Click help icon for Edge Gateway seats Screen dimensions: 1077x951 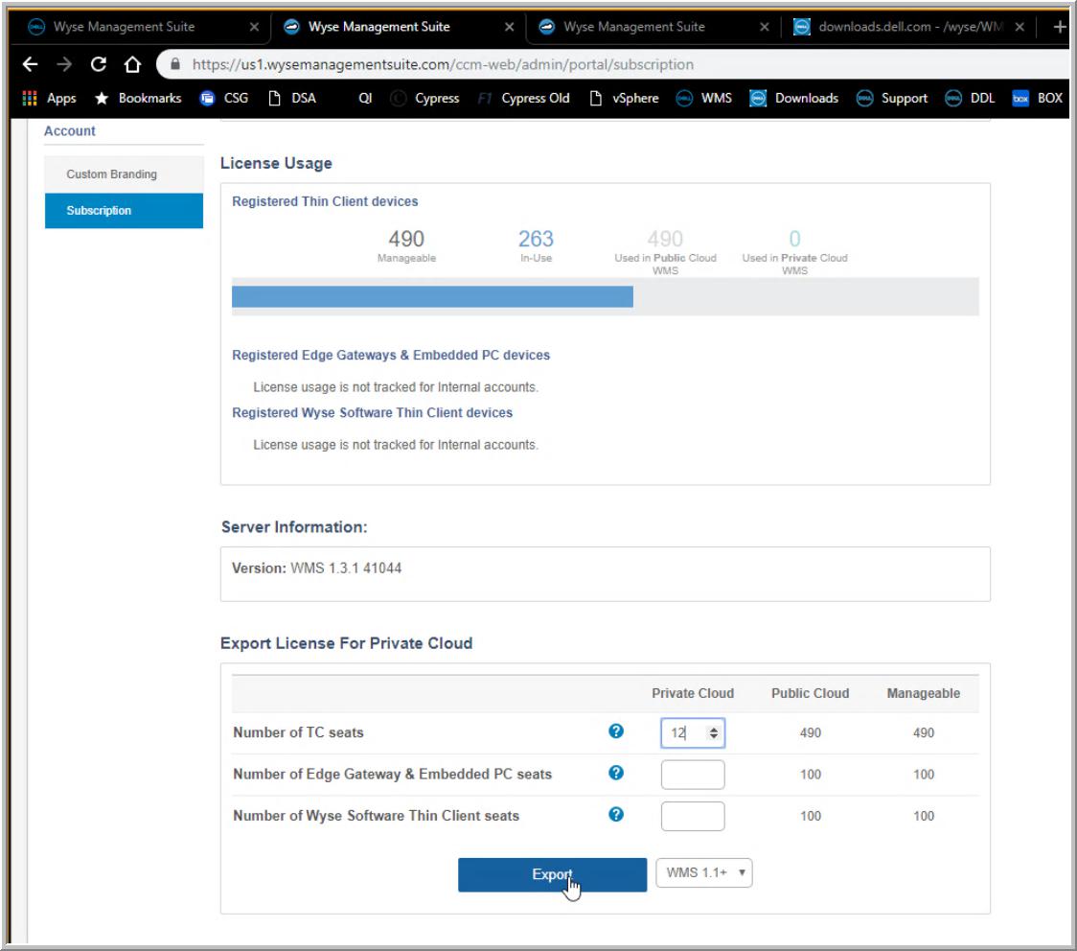[616, 773]
